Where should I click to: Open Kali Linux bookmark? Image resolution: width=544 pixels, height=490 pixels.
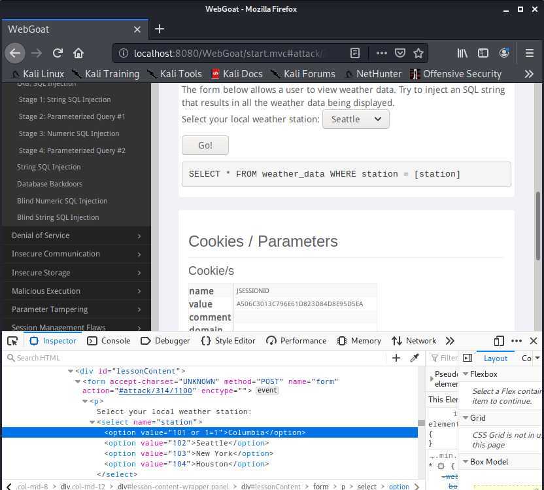click(x=39, y=74)
